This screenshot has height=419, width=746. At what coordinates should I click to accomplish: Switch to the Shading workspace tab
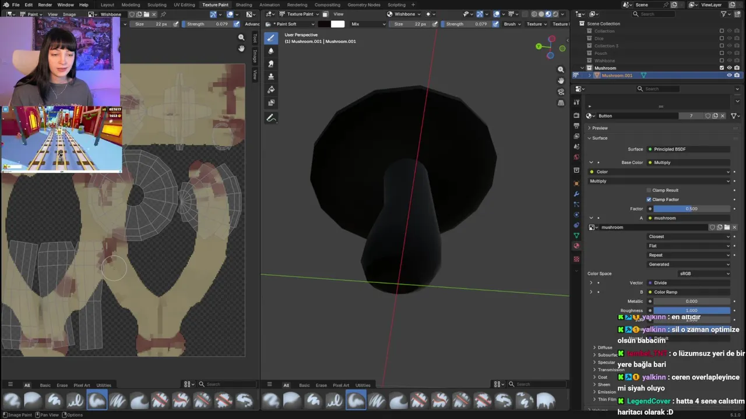(x=244, y=5)
